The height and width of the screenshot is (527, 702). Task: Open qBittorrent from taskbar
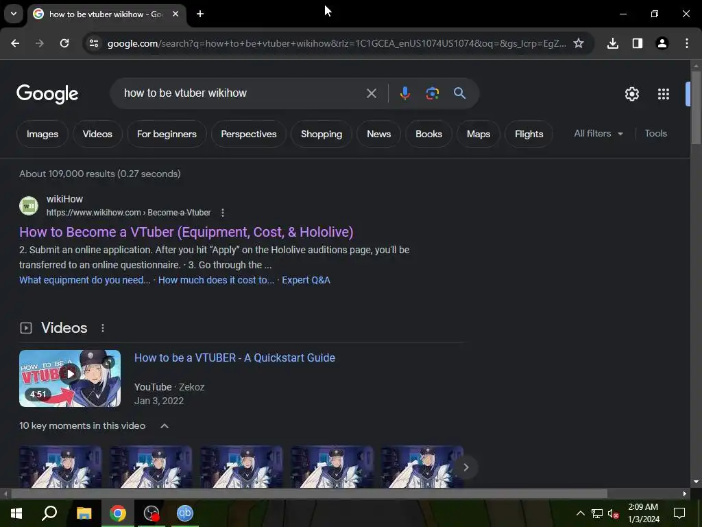185,513
